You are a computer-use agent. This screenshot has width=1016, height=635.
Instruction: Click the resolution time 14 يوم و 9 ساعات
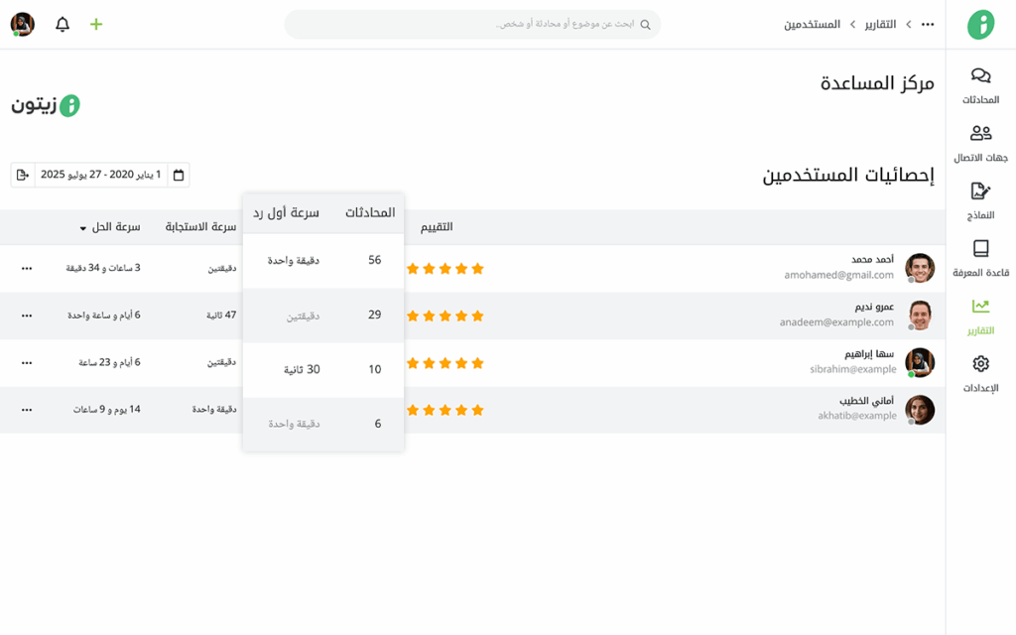click(x=107, y=410)
